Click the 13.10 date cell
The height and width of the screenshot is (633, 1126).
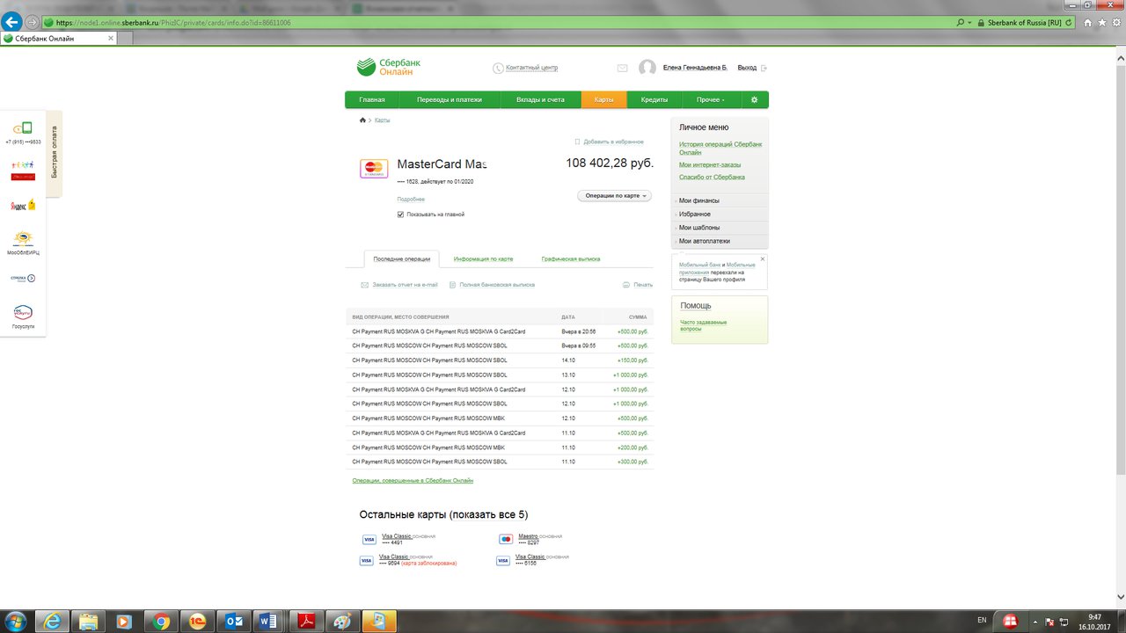click(x=568, y=375)
